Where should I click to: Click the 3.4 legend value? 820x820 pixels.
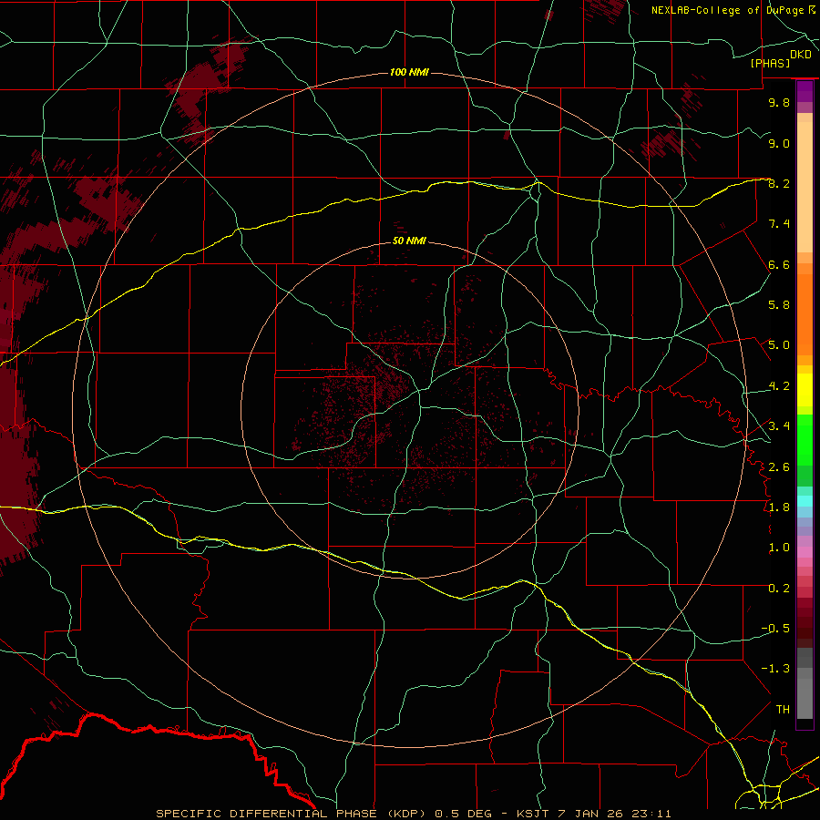(x=779, y=426)
